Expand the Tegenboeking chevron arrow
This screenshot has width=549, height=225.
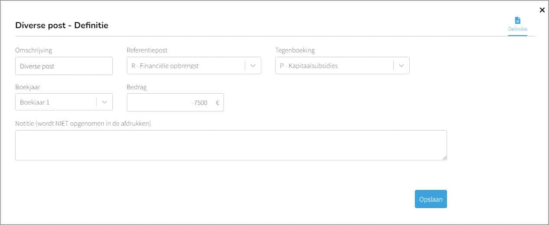[401, 65]
